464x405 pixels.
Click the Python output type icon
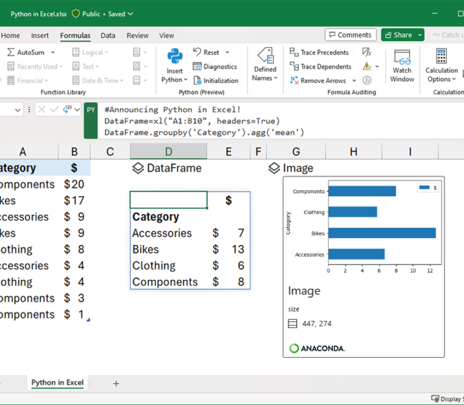click(67, 109)
